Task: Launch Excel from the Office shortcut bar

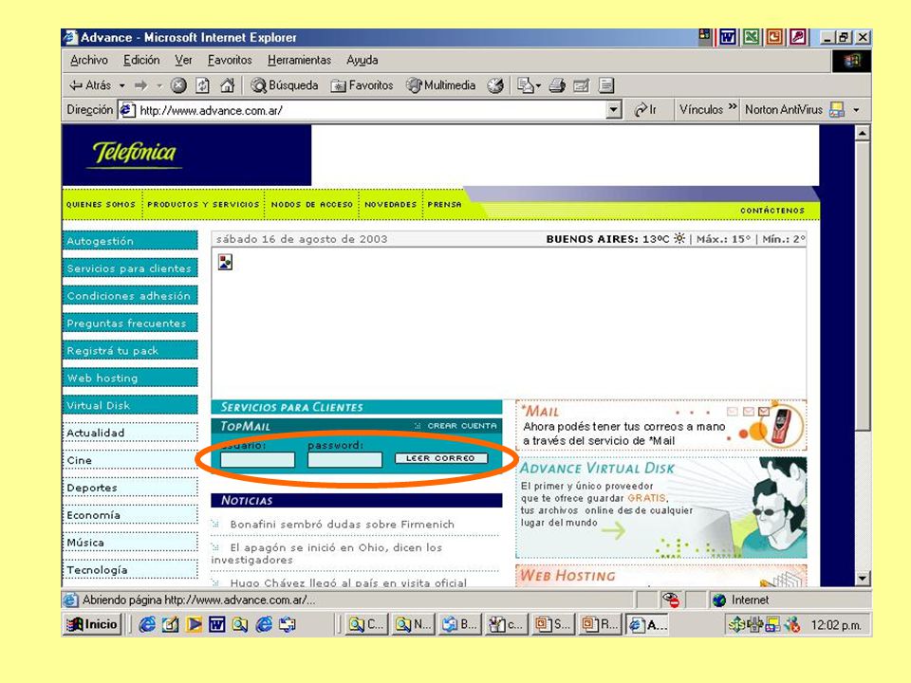Action: tap(751, 37)
